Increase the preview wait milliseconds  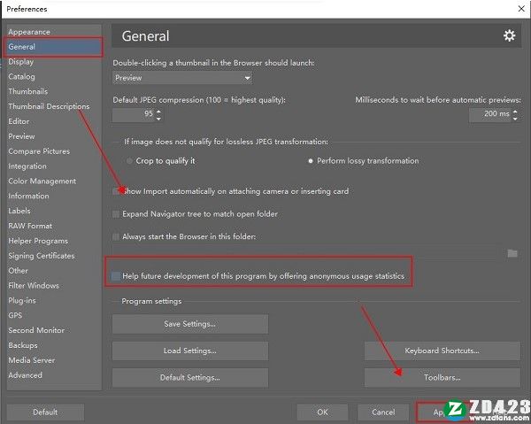[515, 111]
